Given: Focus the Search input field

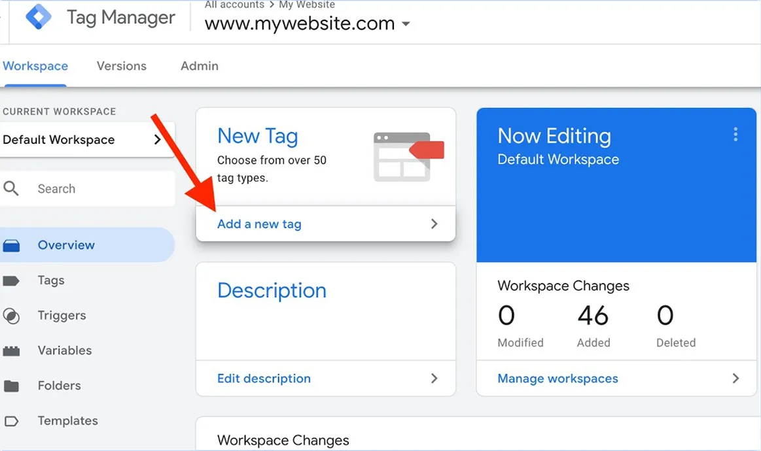Looking at the screenshot, I should coord(88,189).
